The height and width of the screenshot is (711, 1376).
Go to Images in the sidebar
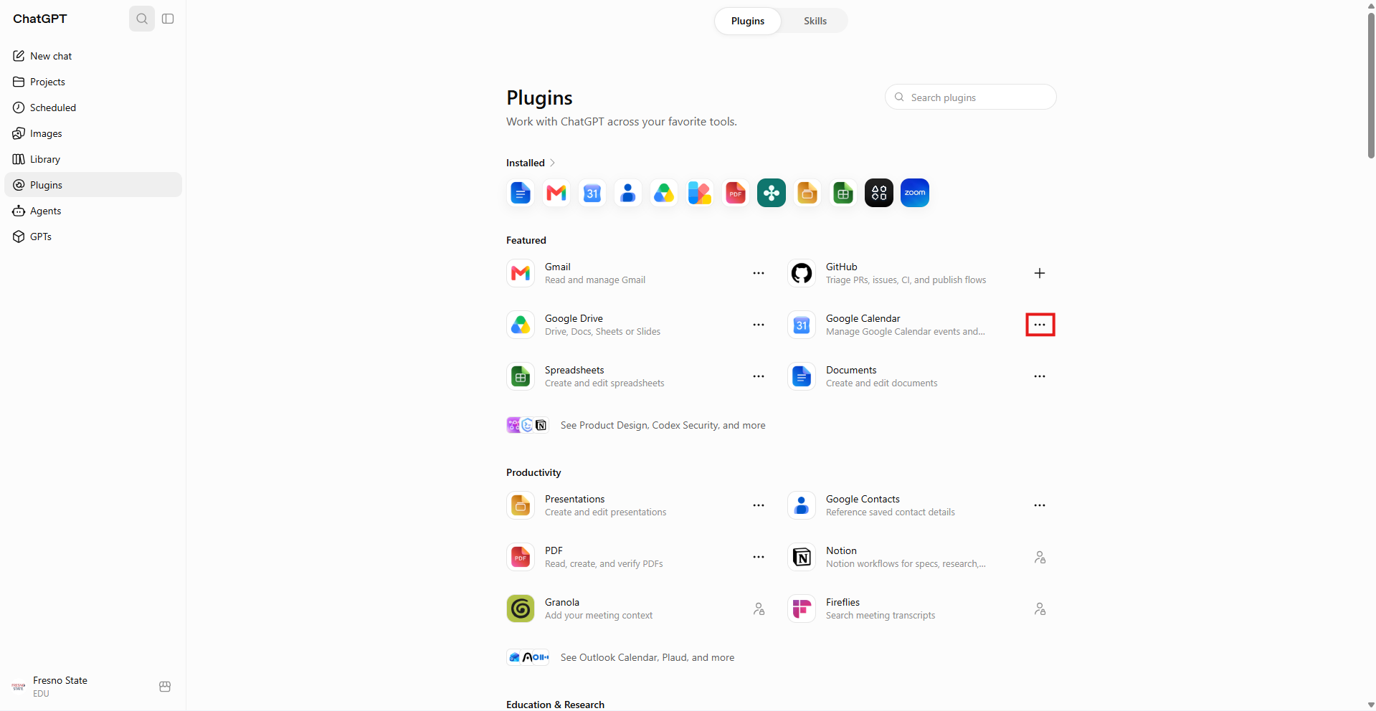tap(93, 133)
